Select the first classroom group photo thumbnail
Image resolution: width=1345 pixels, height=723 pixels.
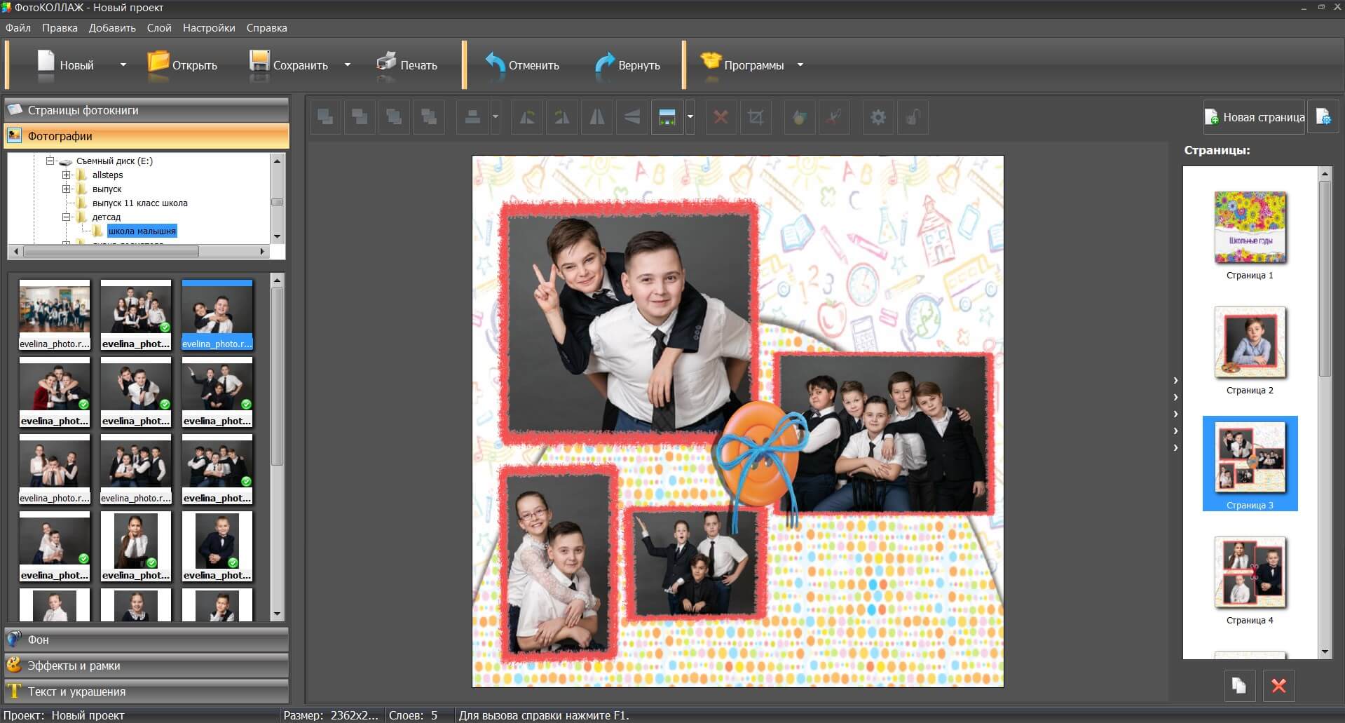55,315
